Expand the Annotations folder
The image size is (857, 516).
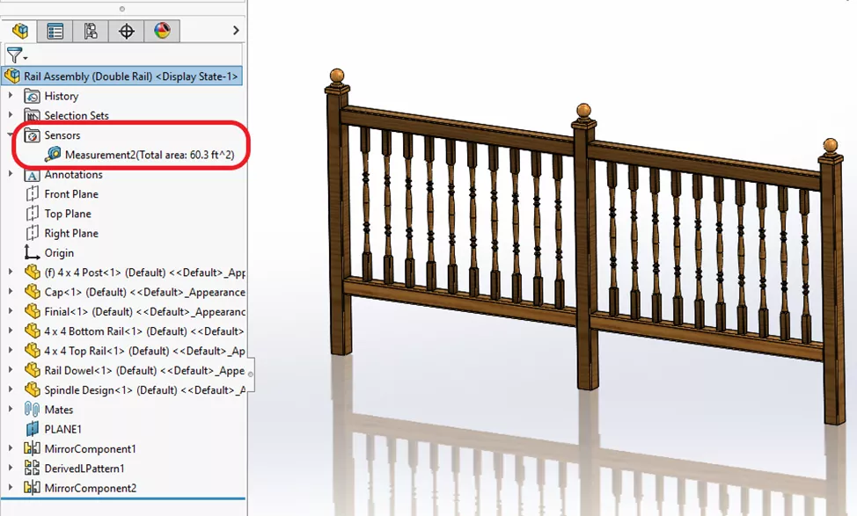click(10, 174)
